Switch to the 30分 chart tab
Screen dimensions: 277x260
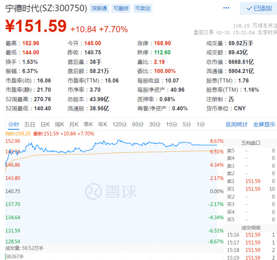pyautogui.click(x=155, y=125)
